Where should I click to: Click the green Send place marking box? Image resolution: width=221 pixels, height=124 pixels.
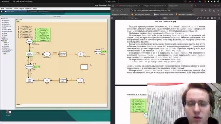tap(43, 34)
